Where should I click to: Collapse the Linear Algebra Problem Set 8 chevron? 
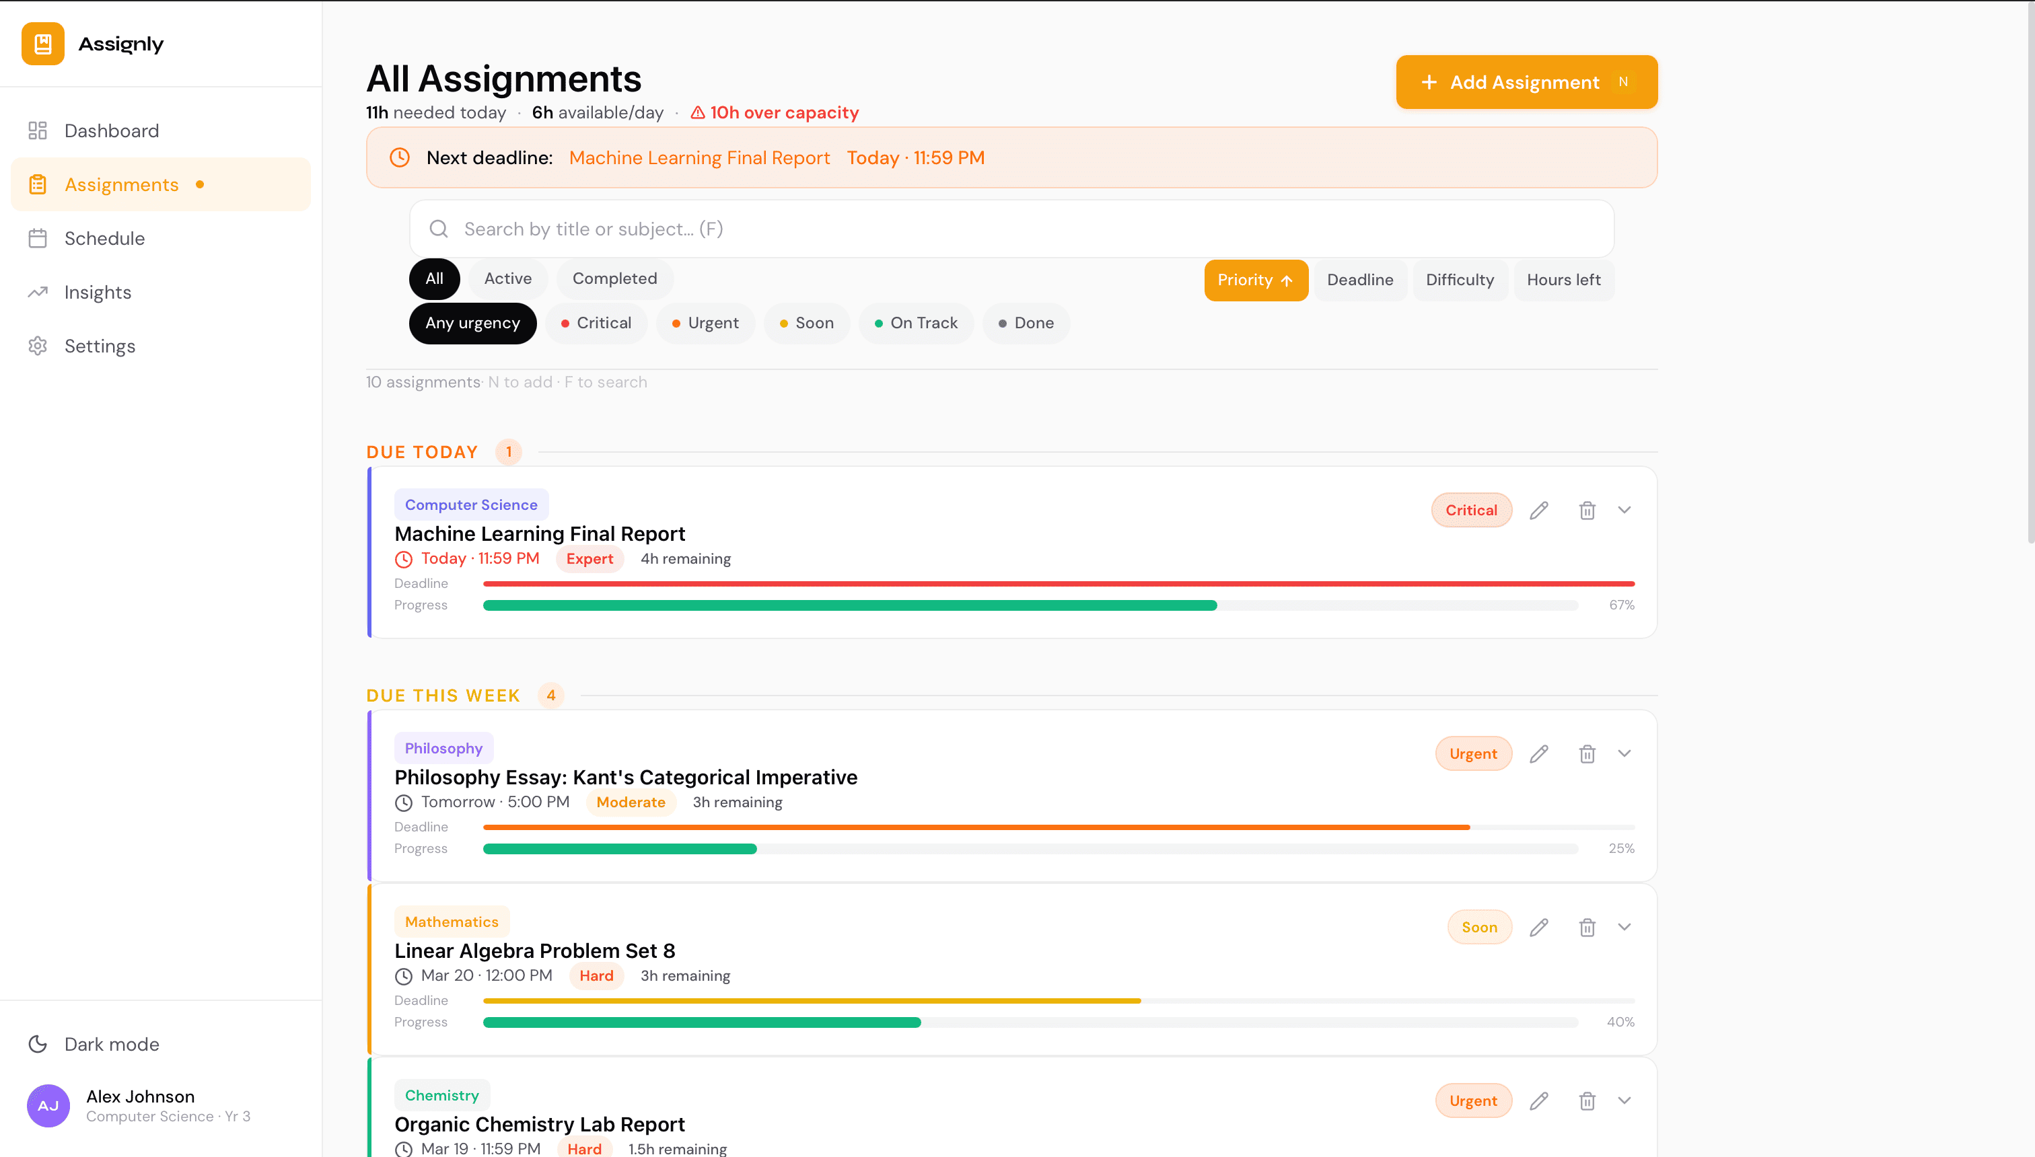click(1624, 926)
